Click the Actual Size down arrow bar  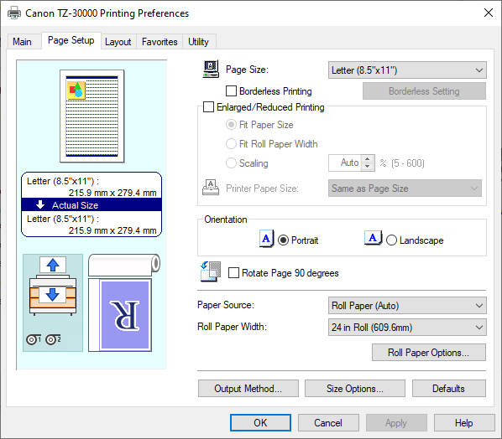pyautogui.click(x=92, y=204)
